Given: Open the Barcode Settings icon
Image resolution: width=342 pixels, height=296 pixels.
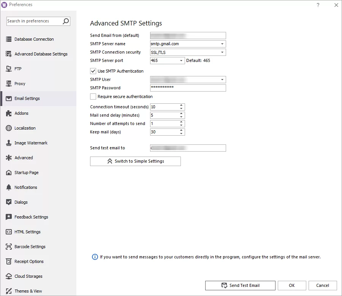Looking at the screenshot, I should tap(9, 247).
